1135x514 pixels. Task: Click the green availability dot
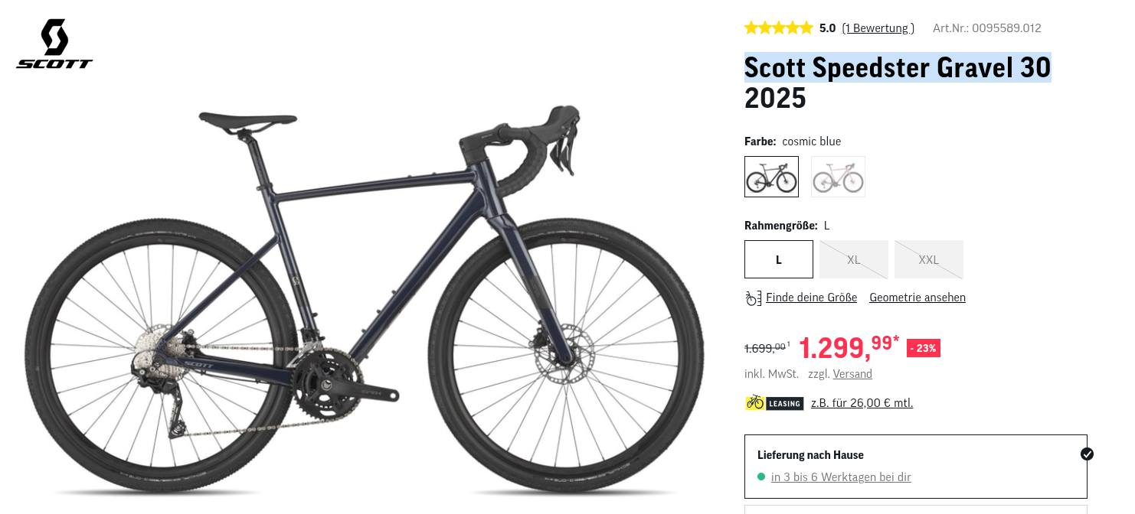(x=761, y=477)
